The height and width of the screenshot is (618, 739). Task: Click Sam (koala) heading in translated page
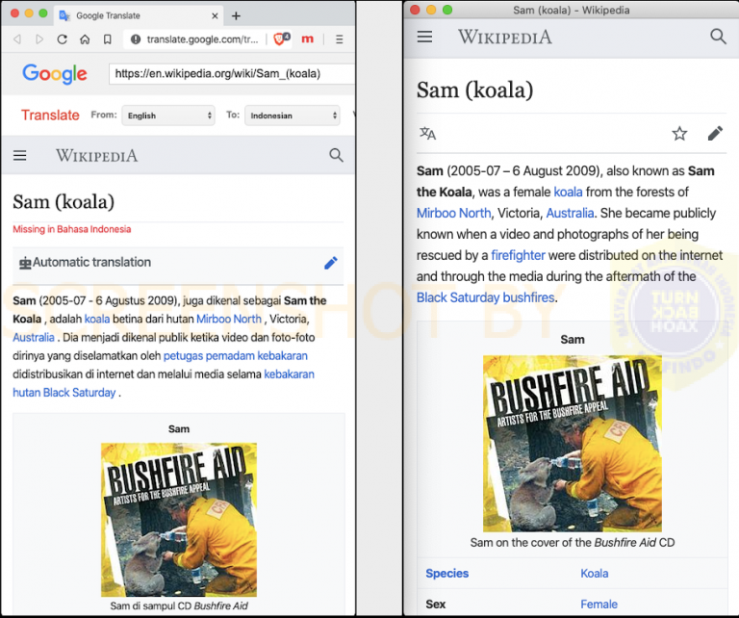(64, 202)
